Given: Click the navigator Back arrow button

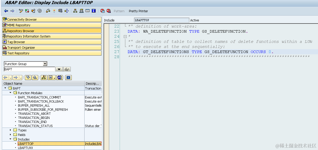Looking at the screenshot, I should [x=5, y=78].
